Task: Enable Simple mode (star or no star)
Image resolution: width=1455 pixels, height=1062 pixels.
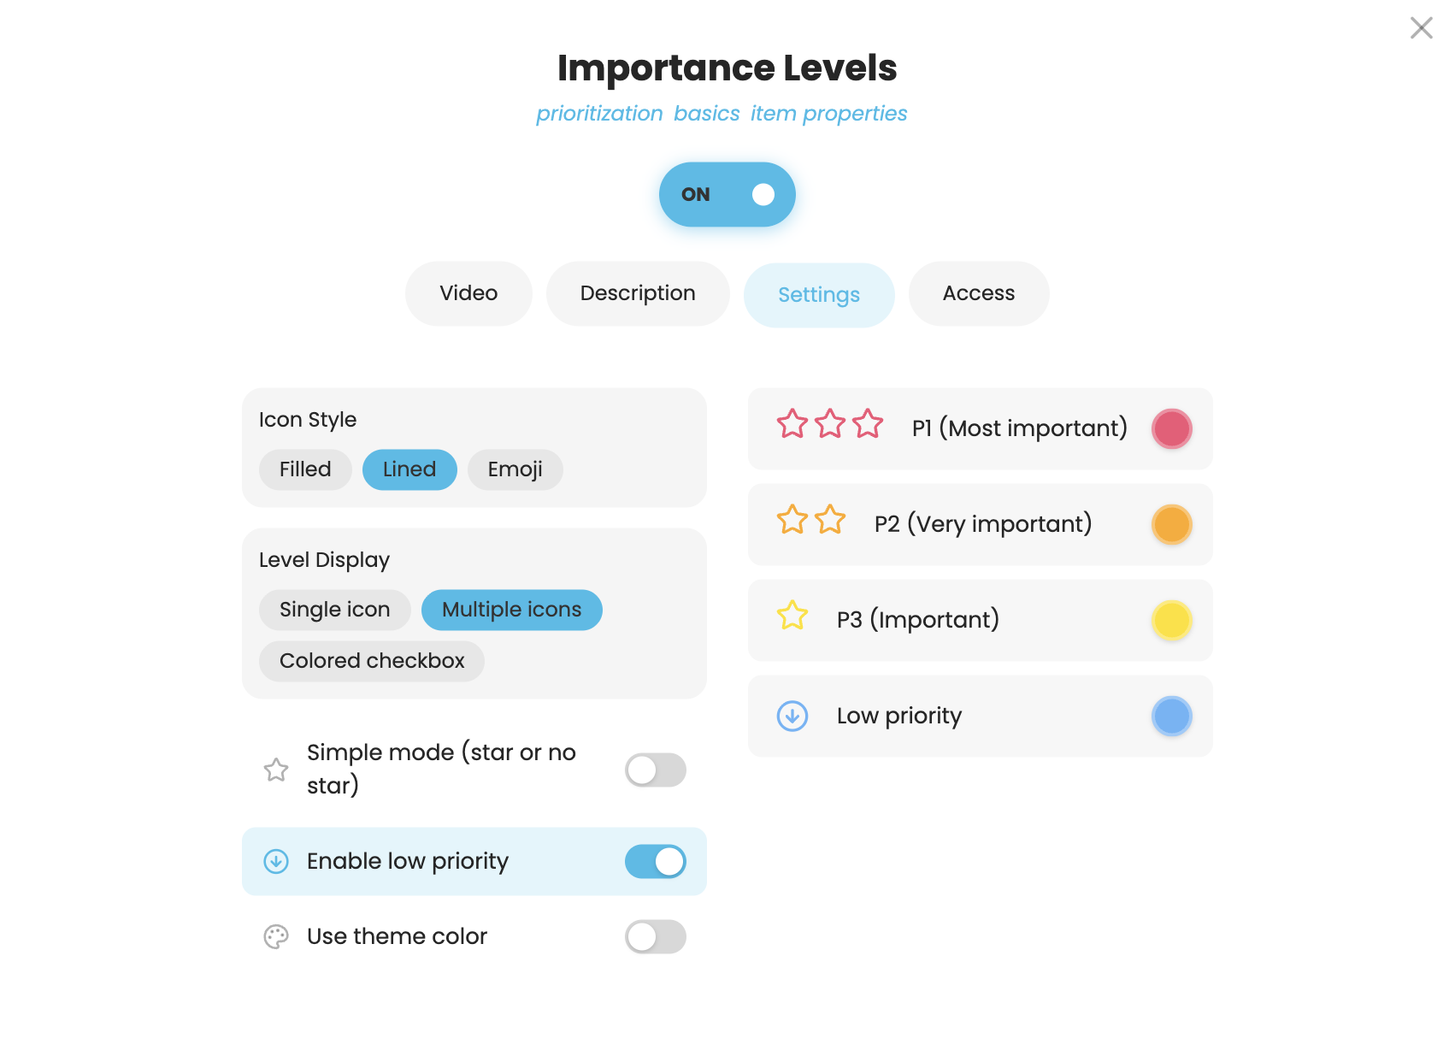Action: point(655,770)
